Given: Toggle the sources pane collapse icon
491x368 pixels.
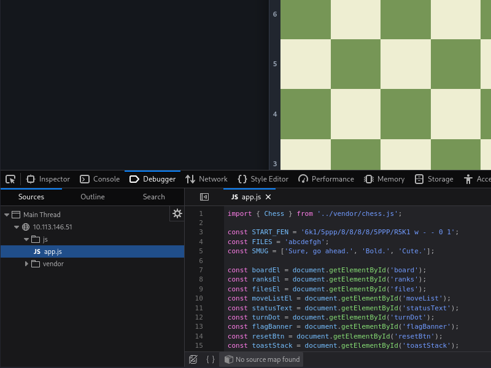Looking at the screenshot, I should [204, 197].
